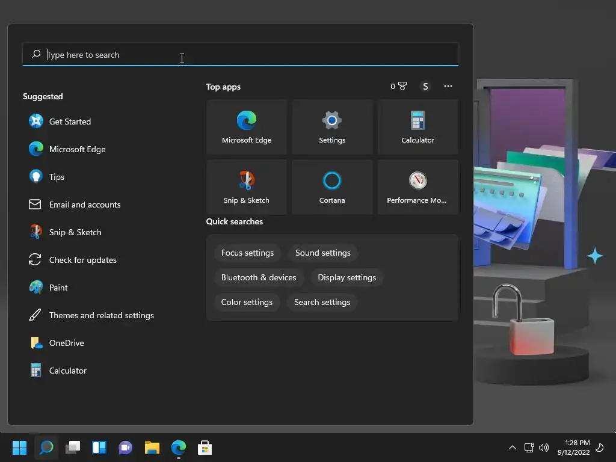Open the rewards trophy points indicator

tap(399, 86)
